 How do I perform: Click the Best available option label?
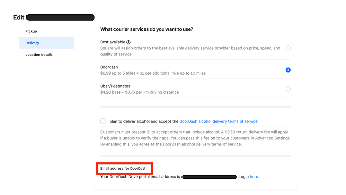tap(113, 42)
